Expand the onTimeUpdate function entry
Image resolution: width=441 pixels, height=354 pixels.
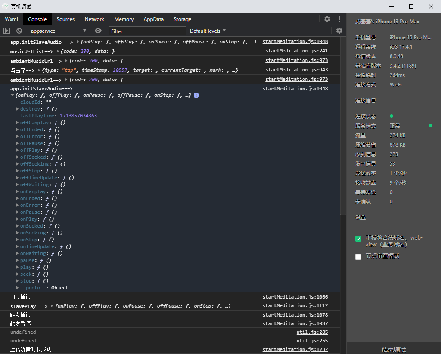[x=17, y=246]
